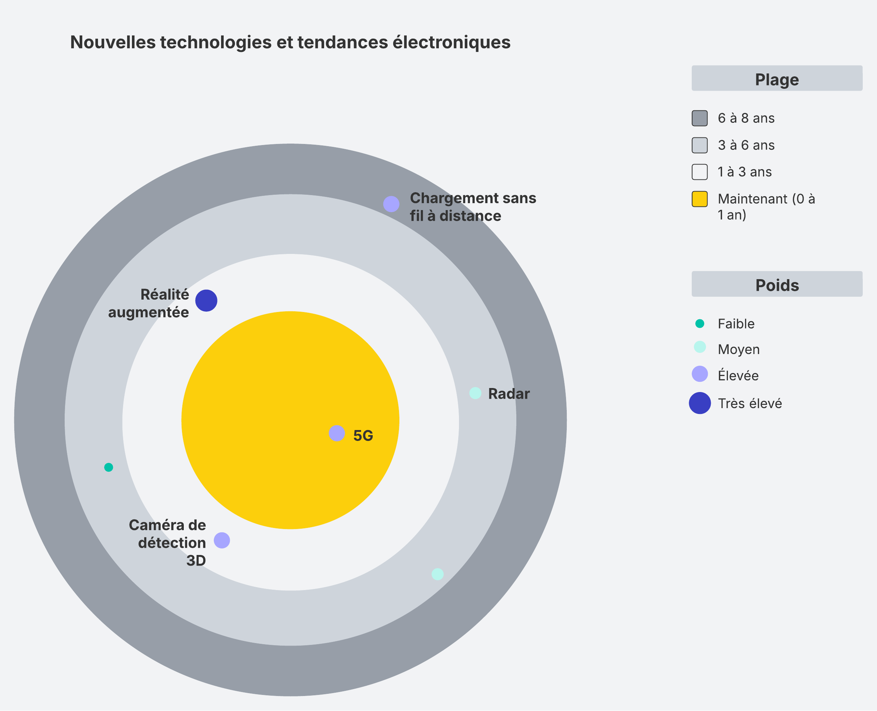Screen dimensions: 877x711
Task: Select the Réalité augmentée dark blue dot
Action: click(206, 301)
